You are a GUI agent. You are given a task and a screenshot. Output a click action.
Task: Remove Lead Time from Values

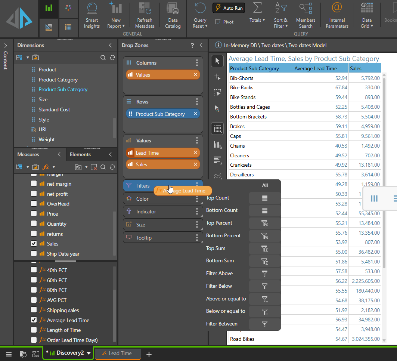pos(195,152)
